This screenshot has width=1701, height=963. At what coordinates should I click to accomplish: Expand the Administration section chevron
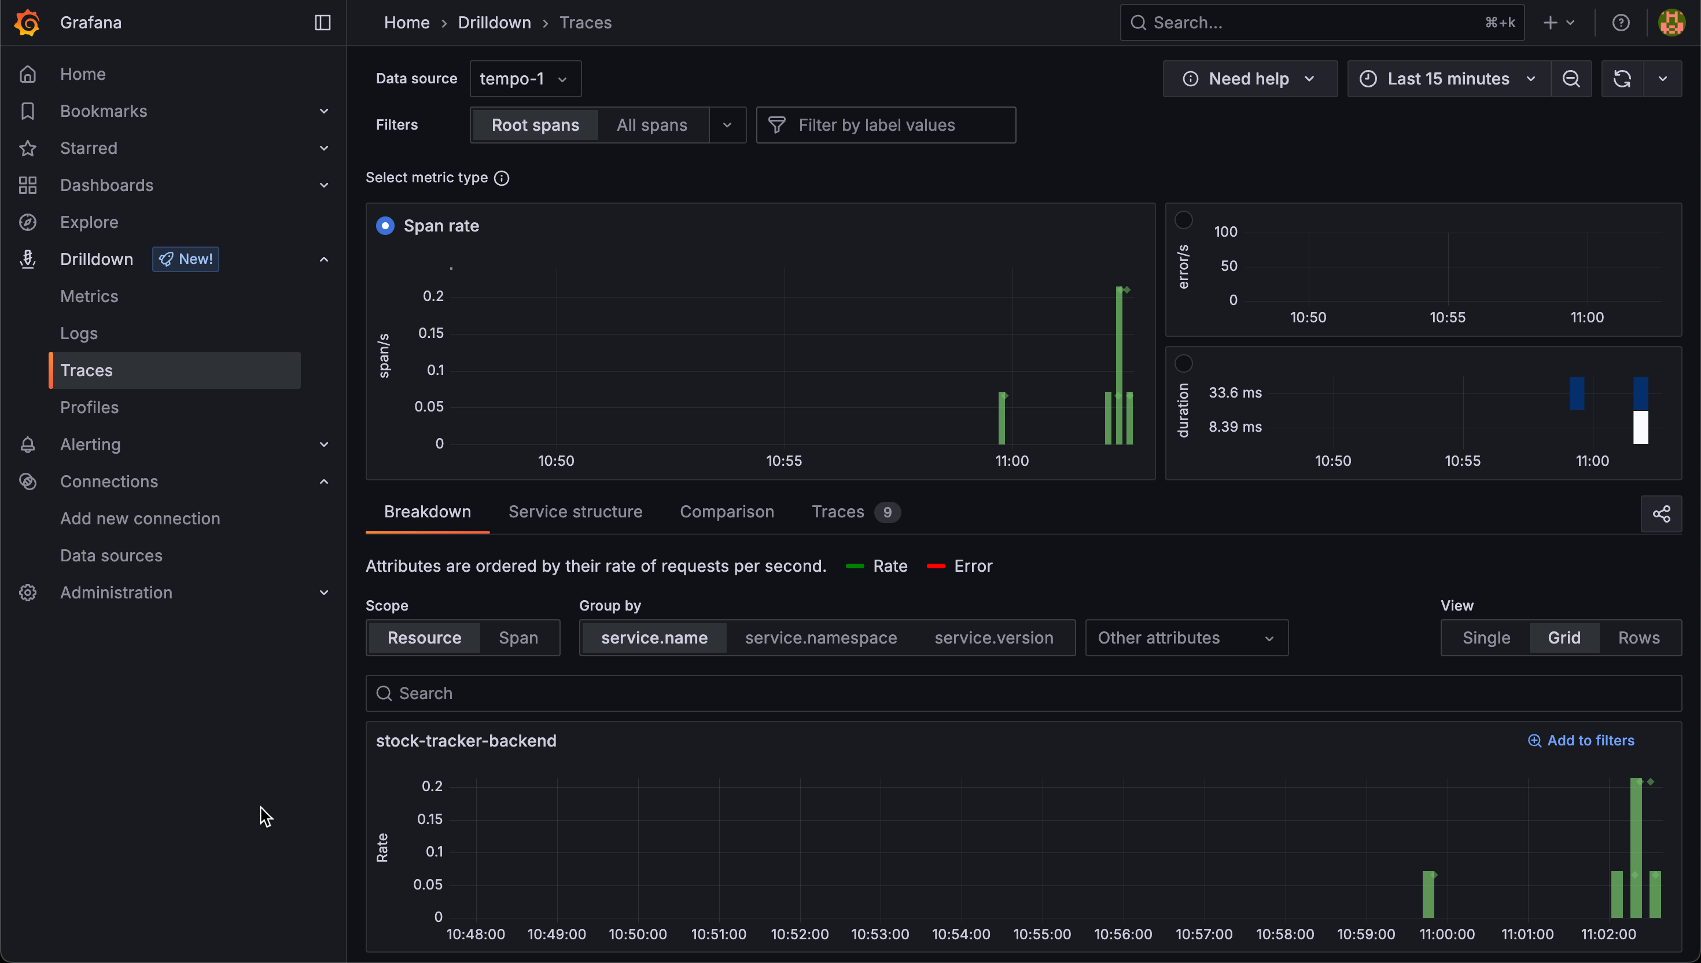pos(324,593)
